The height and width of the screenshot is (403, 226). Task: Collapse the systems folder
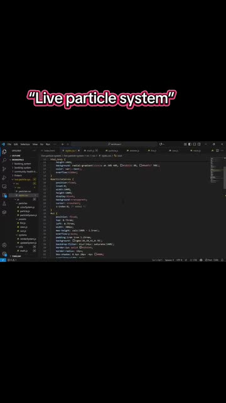tap(23, 235)
